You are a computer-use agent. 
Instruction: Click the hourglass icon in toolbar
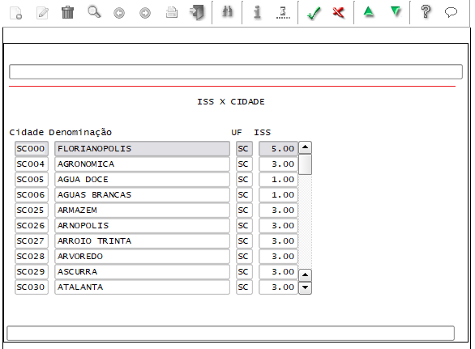[x=283, y=12]
